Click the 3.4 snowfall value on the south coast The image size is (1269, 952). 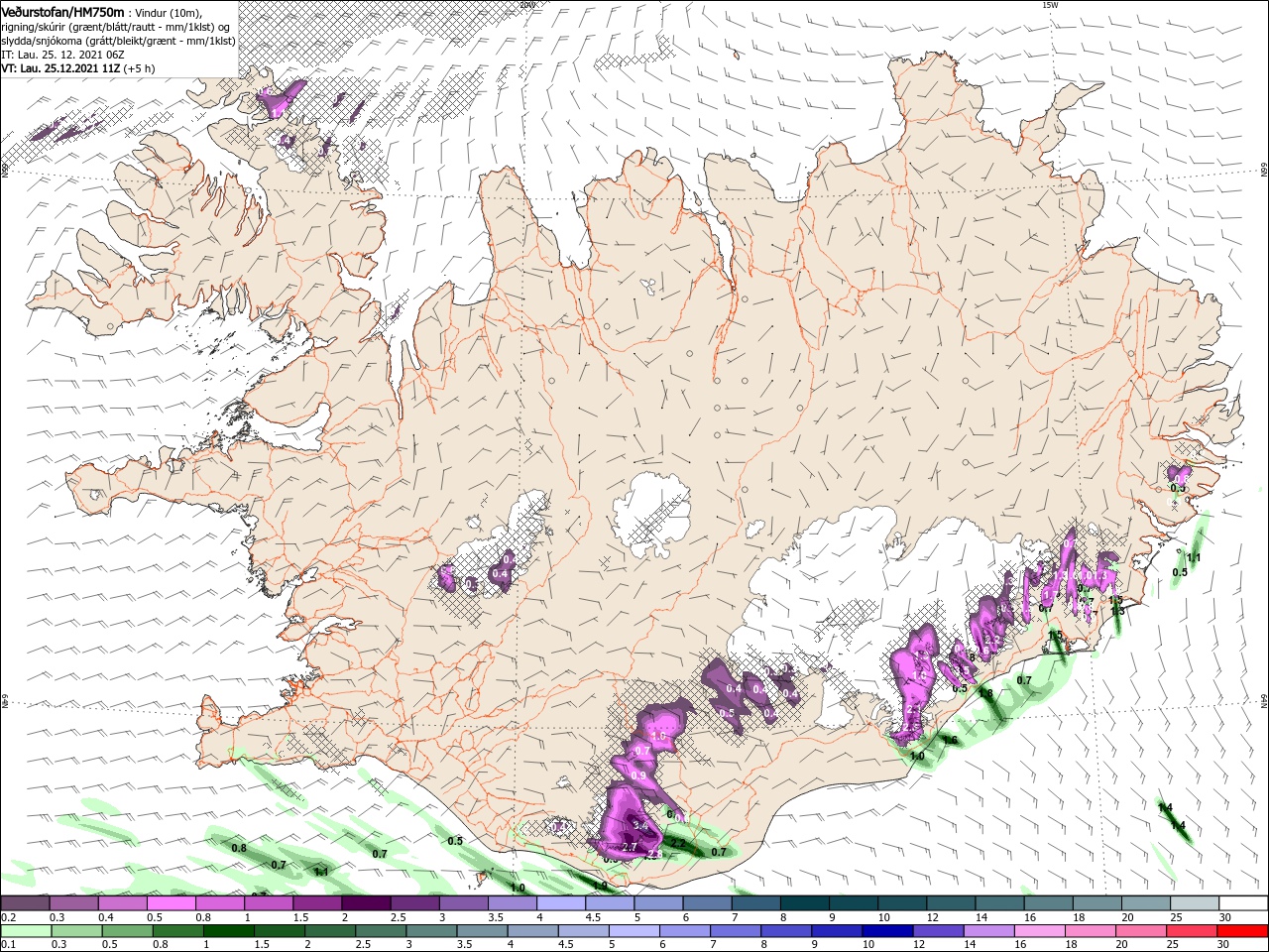(639, 825)
